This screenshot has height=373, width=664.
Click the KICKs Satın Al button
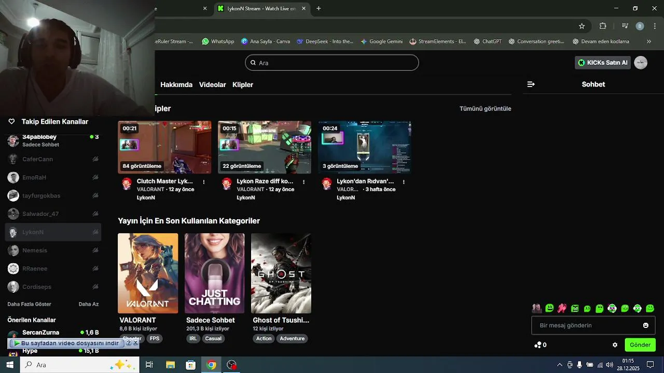tap(603, 63)
